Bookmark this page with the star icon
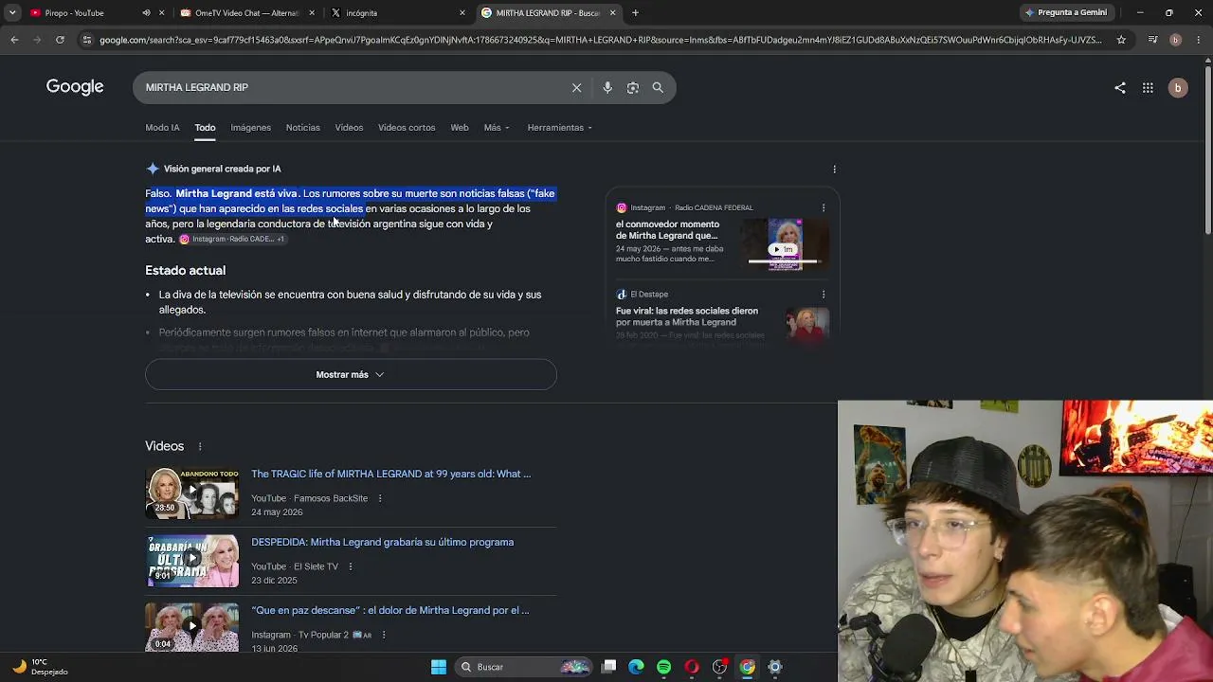 [1121, 40]
